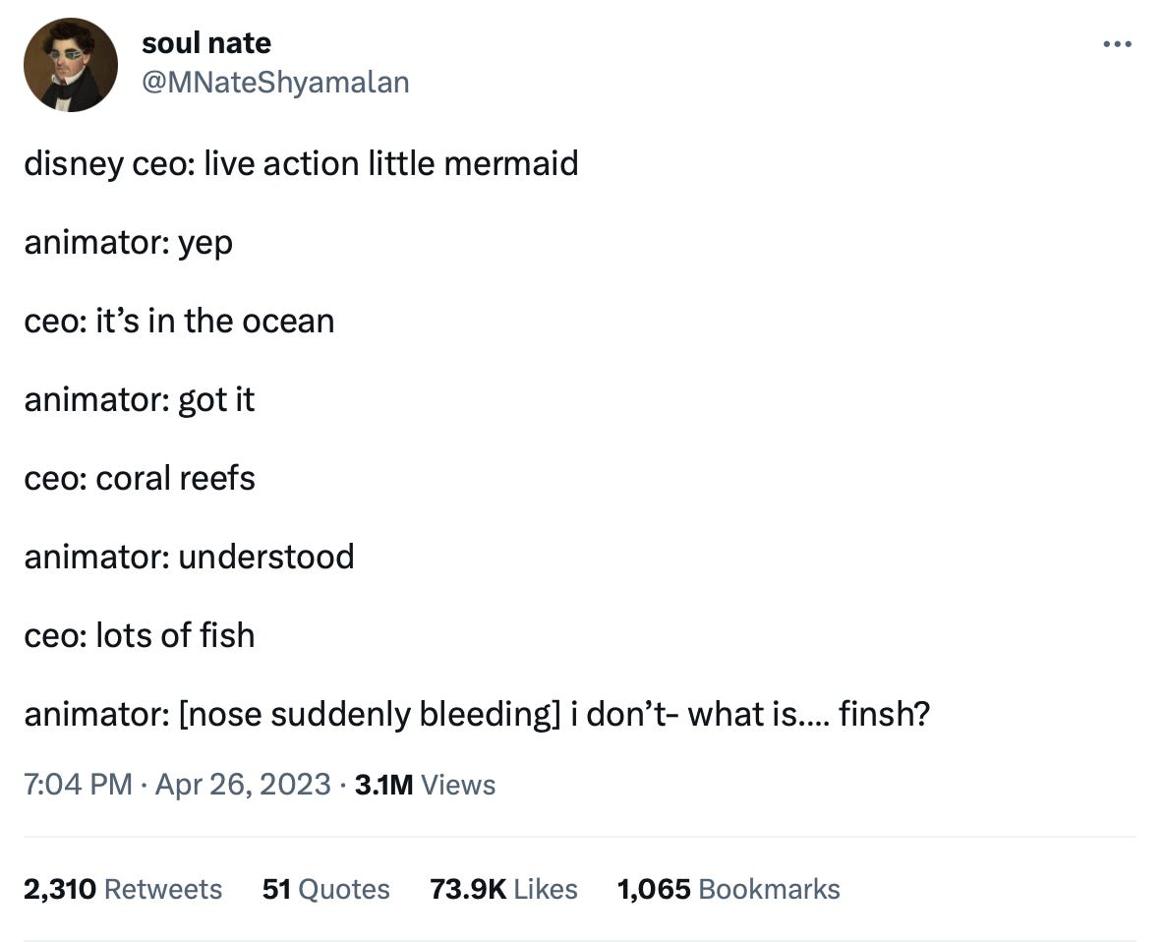Check the 1,065 Bookmarks count link

click(x=728, y=889)
